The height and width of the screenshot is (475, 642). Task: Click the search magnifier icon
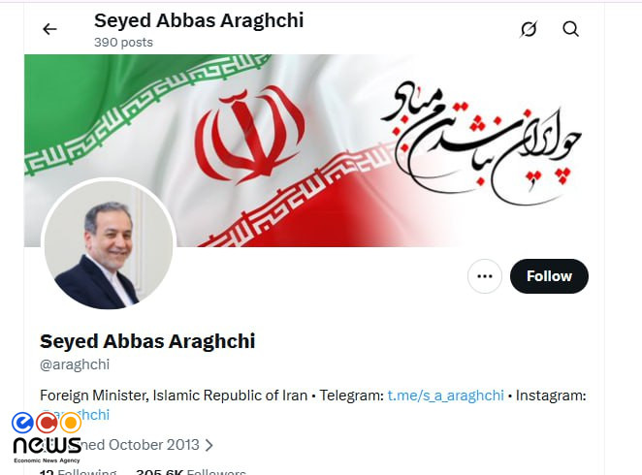point(571,29)
